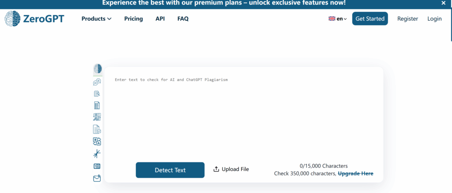Open the translator sidebar icon
This screenshot has height=193, width=452.
click(97, 141)
